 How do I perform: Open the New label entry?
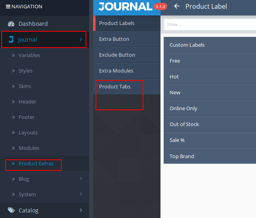210,92
